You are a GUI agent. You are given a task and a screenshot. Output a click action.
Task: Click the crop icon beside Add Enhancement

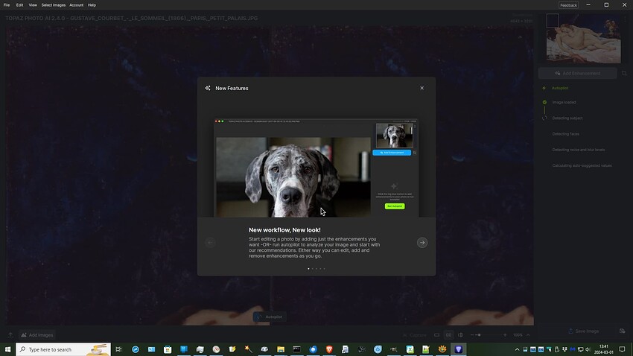coord(624,74)
